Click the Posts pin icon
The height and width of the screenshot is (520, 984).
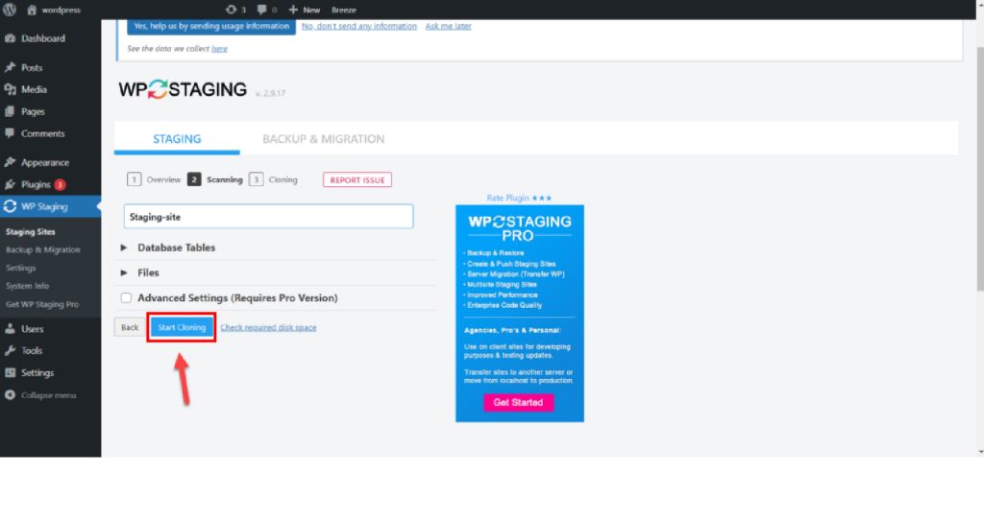[10, 67]
